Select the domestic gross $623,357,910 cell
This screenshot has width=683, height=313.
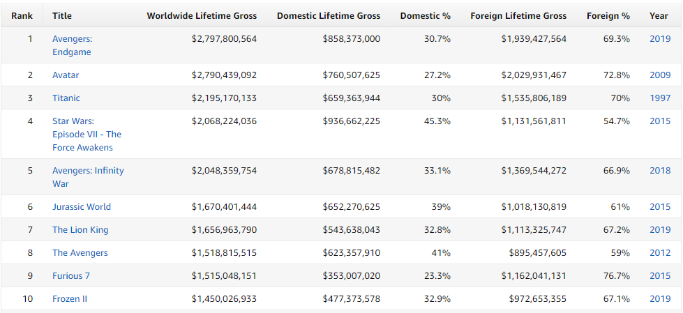352,253
